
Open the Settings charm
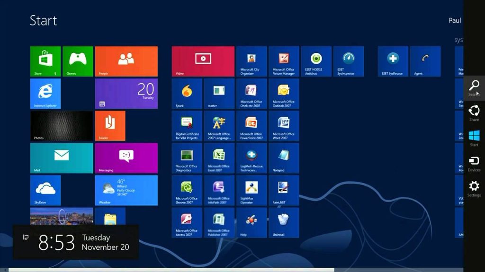(x=474, y=189)
